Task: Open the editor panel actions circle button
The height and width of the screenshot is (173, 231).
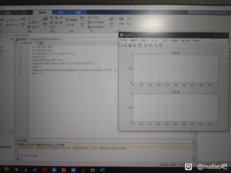Action: click(12, 39)
